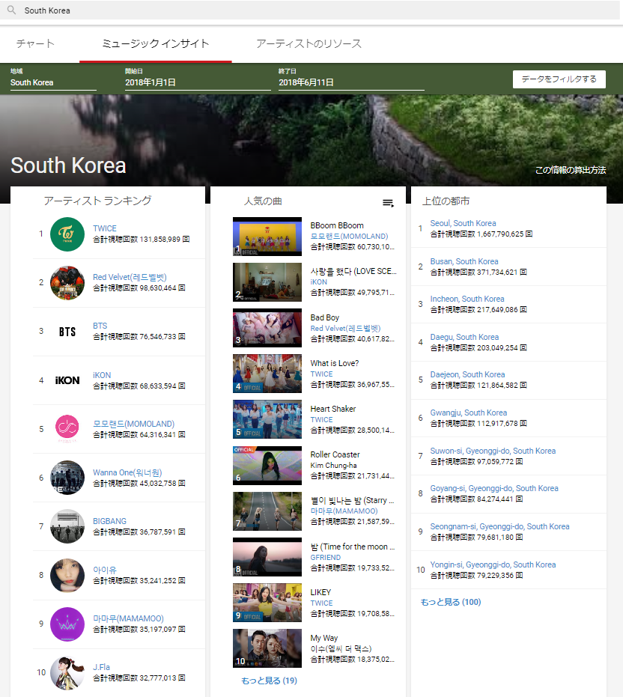Open the iKON link in artist ranking

[102, 375]
